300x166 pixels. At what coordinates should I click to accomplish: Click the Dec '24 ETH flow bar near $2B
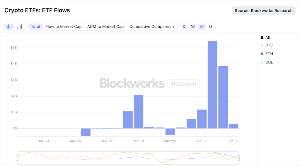coord(139,111)
